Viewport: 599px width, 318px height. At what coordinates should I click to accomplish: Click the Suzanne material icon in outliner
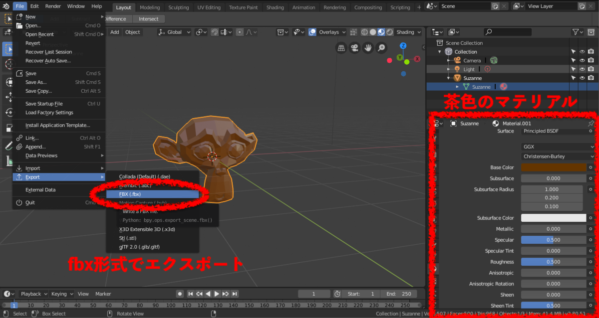(504, 87)
